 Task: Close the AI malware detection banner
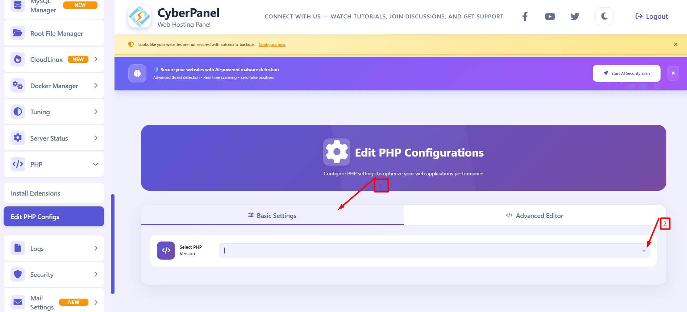(673, 73)
